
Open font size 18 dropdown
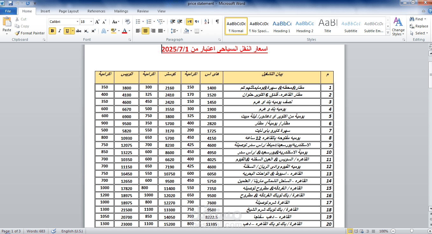(x=91, y=22)
